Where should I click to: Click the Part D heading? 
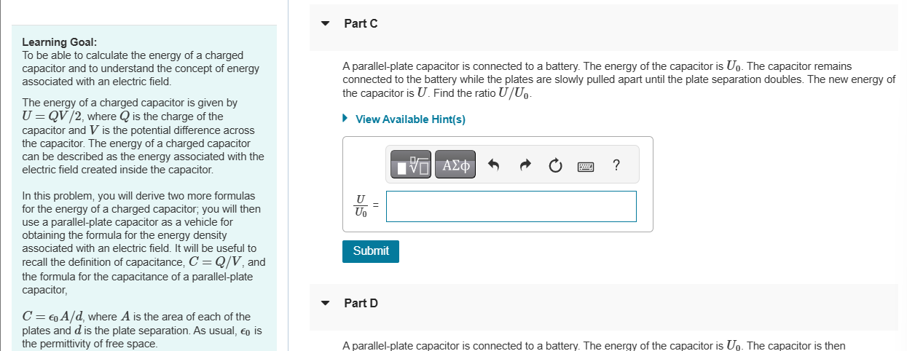pyautogui.click(x=361, y=303)
